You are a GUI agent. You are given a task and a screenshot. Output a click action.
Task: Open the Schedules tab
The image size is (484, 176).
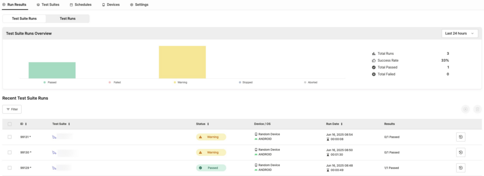80,5
